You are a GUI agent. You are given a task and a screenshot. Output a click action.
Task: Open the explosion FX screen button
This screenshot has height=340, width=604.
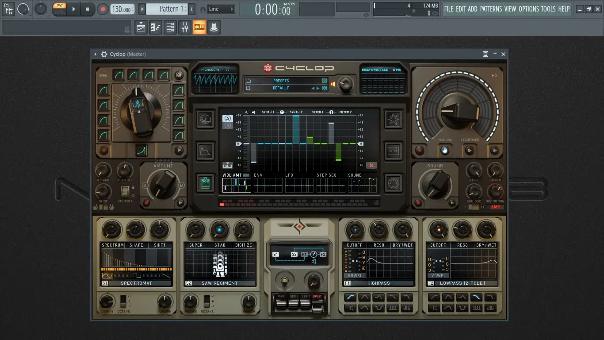tap(393, 120)
